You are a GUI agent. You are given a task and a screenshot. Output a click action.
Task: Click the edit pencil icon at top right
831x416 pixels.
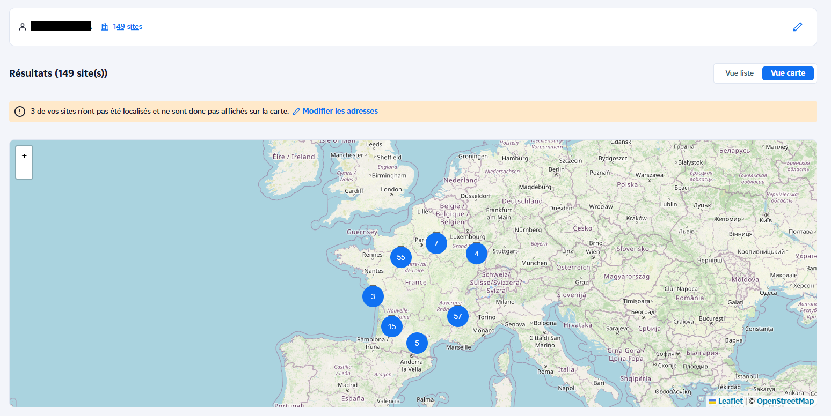797,27
